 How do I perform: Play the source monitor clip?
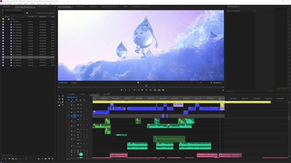click(x=142, y=90)
